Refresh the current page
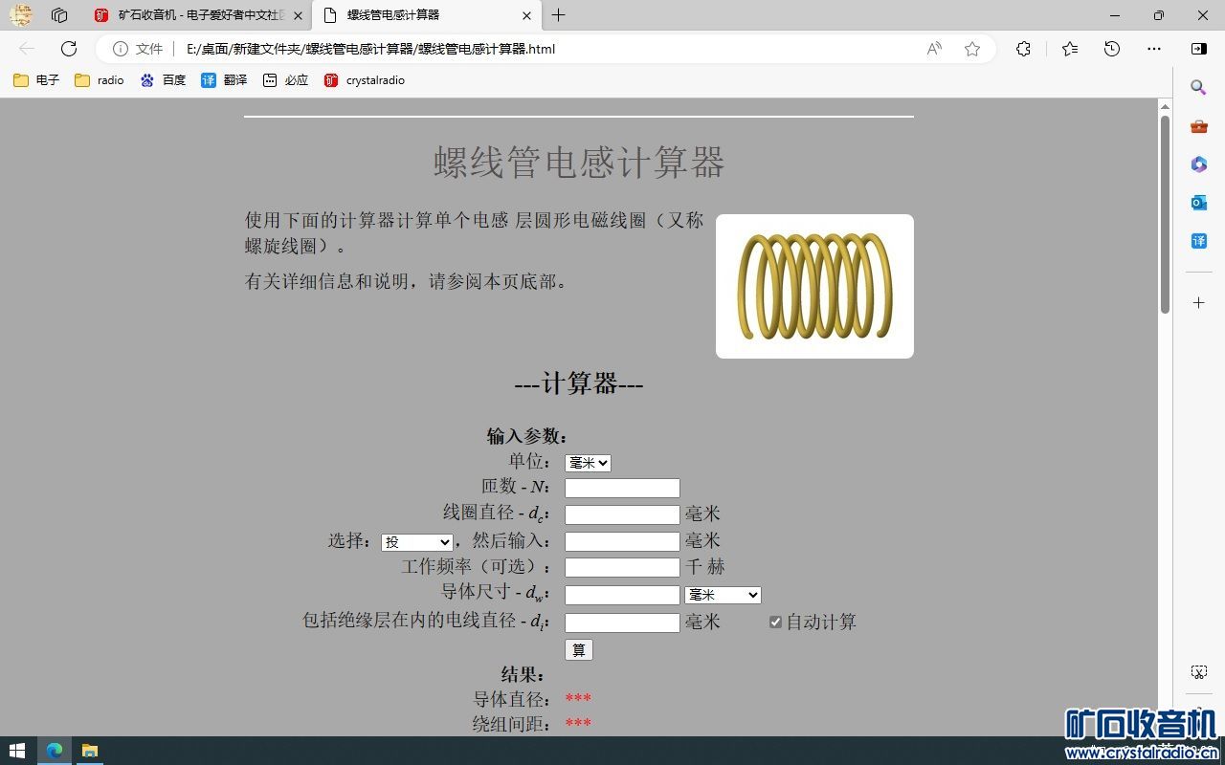This screenshot has height=765, width=1225. point(69,49)
